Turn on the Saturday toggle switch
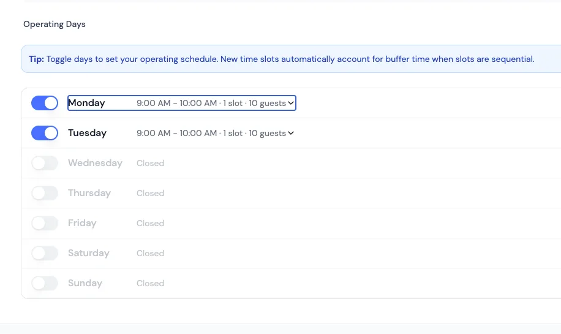Image resolution: width=561 pixels, height=334 pixels. point(44,253)
